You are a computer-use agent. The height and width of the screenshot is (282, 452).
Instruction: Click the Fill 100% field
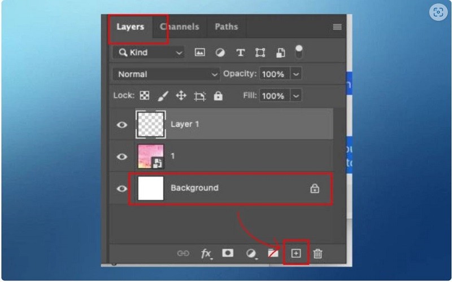pos(275,95)
